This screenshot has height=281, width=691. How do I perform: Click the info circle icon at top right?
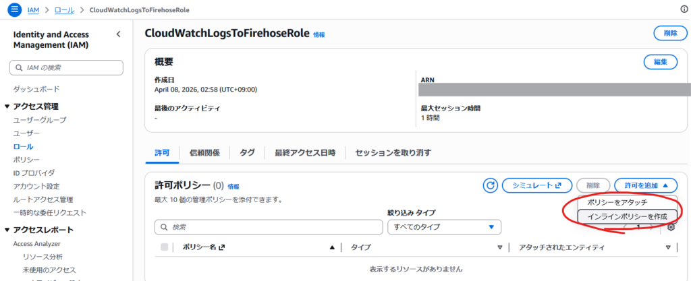684,9
